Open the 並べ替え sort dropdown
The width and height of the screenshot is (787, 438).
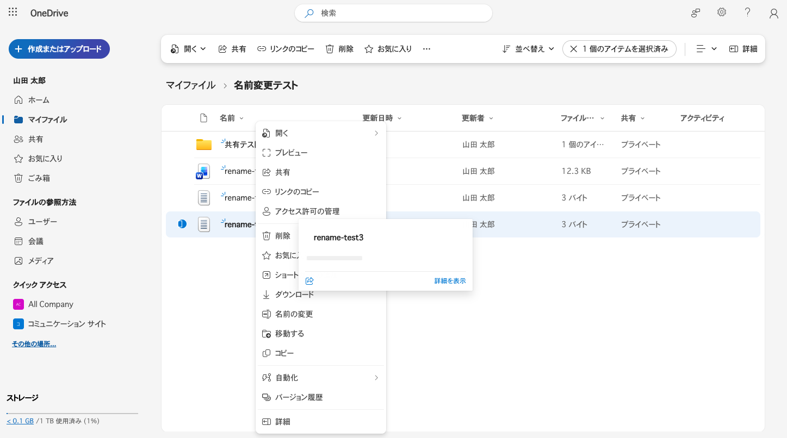click(528, 49)
